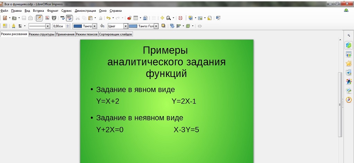Click the vertical scrollbar of slide view
The image size is (354, 163).
pos(340,104)
